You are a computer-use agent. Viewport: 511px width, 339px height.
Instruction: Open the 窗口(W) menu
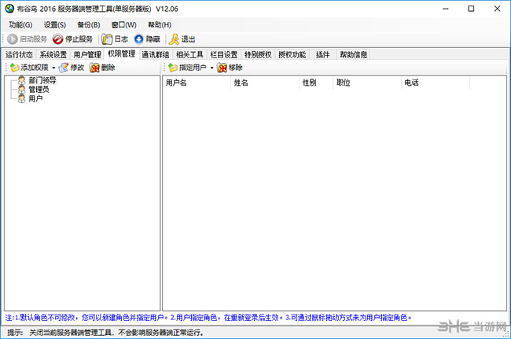coord(123,24)
